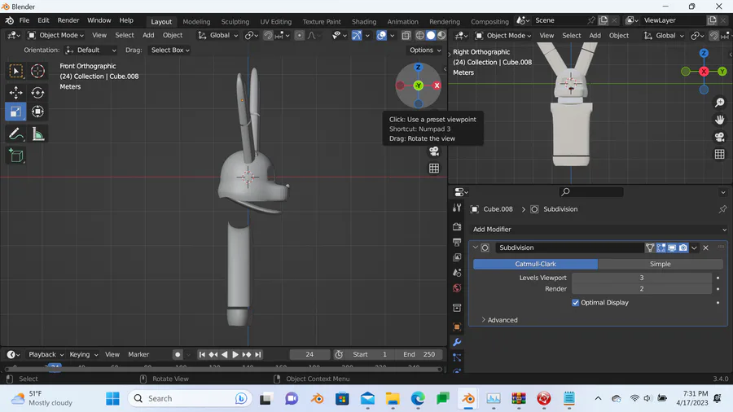Open the Add Modifier dropdown

pyautogui.click(x=599, y=230)
